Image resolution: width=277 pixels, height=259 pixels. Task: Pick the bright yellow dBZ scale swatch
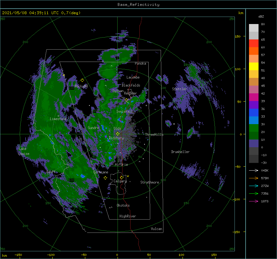[254, 67]
